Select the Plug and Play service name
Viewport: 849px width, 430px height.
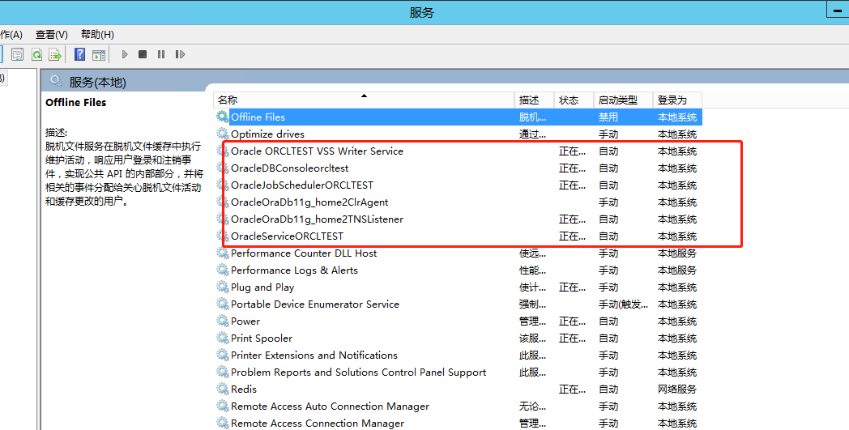pyautogui.click(x=262, y=287)
